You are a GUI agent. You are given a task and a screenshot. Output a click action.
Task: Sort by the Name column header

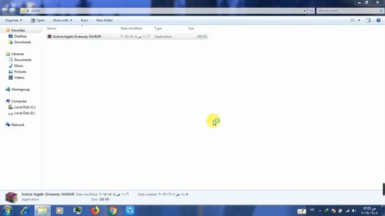(51, 28)
